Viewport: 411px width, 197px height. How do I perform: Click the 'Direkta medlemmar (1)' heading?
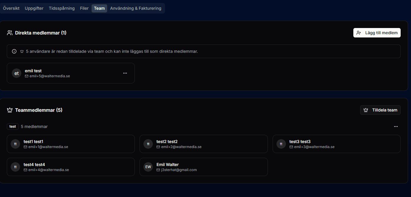[x=41, y=33]
